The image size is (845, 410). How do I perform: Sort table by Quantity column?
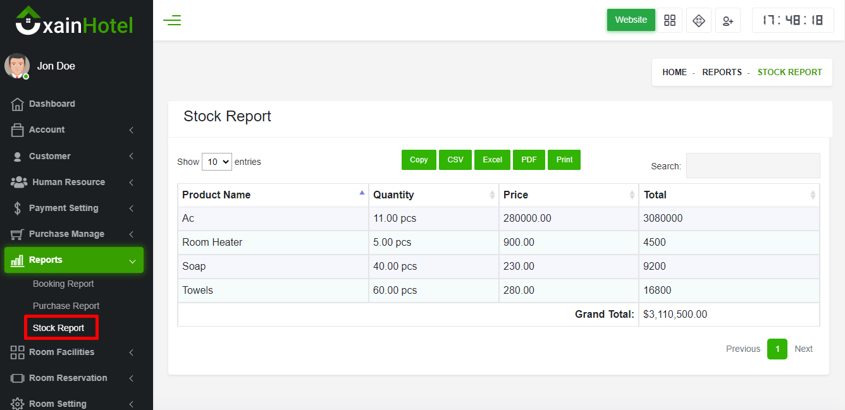[x=433, y=195]
